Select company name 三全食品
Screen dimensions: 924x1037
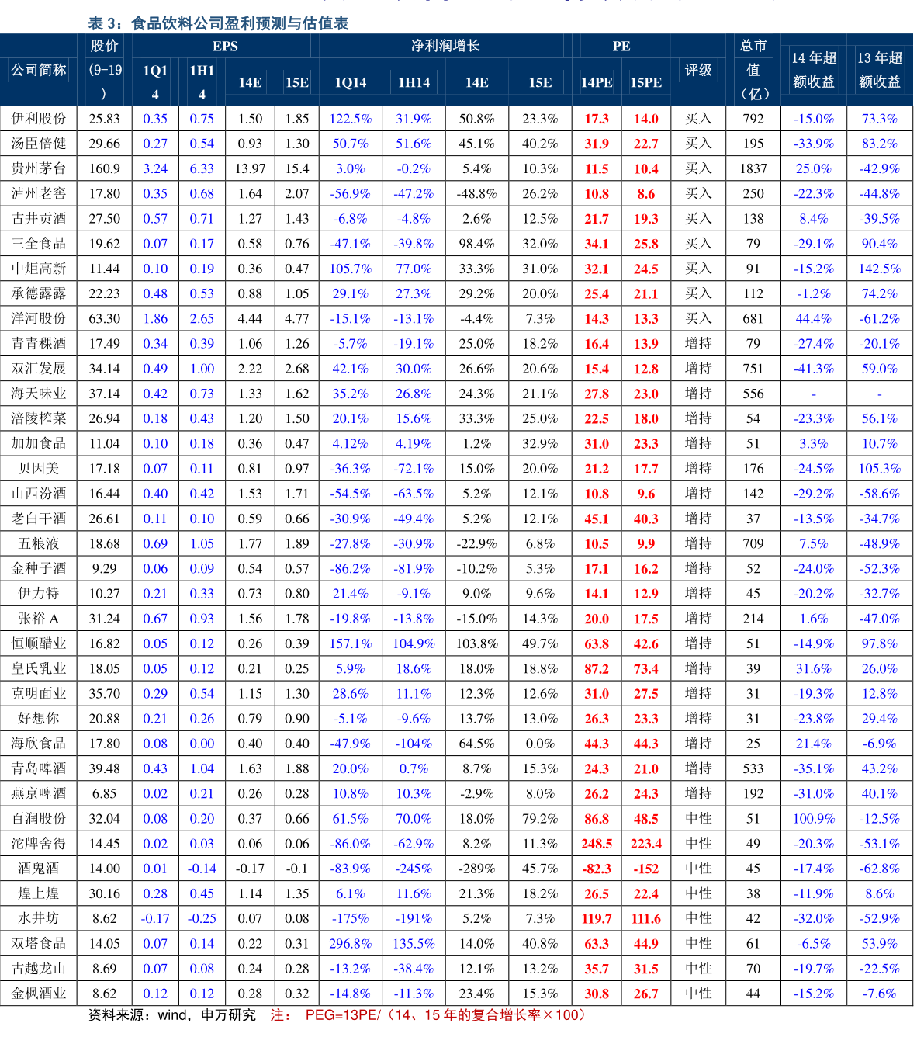(x=39, y=244)
